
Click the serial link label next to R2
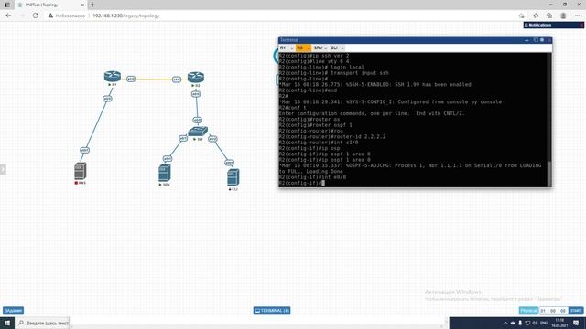[177, 80]
